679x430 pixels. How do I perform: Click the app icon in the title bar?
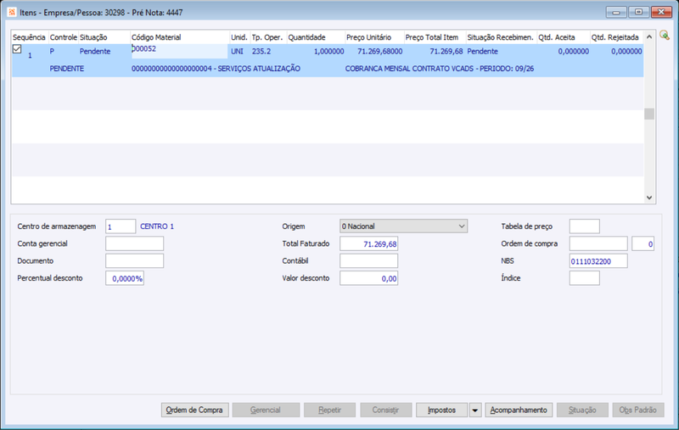12,12
